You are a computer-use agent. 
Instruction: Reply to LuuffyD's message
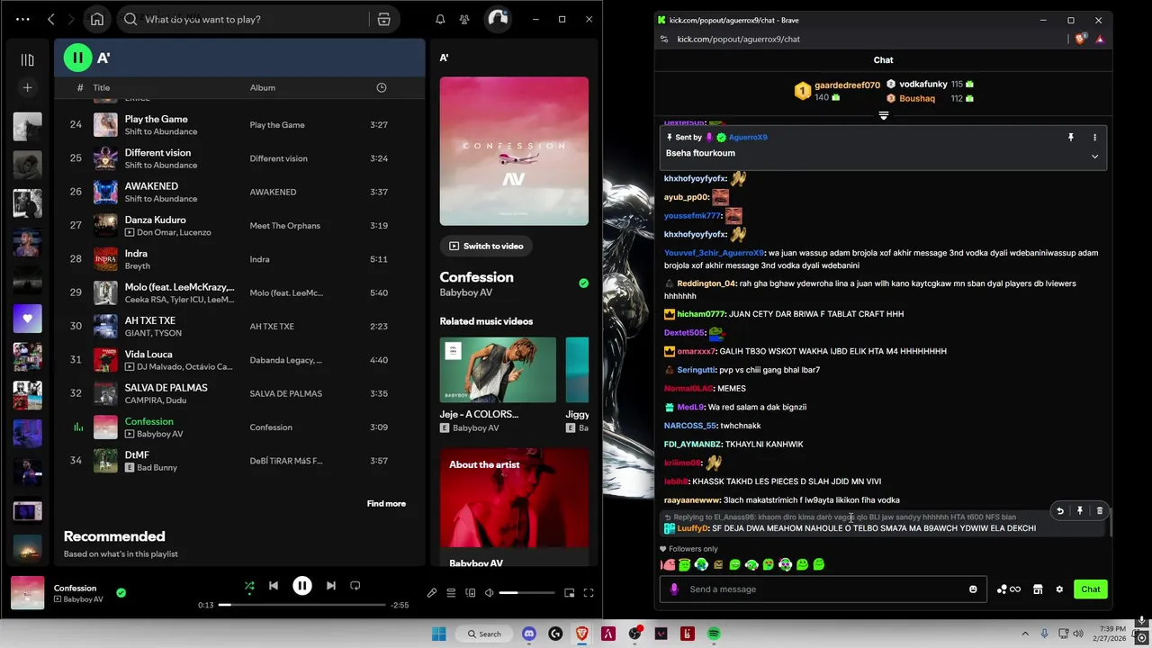(1060, 510)
